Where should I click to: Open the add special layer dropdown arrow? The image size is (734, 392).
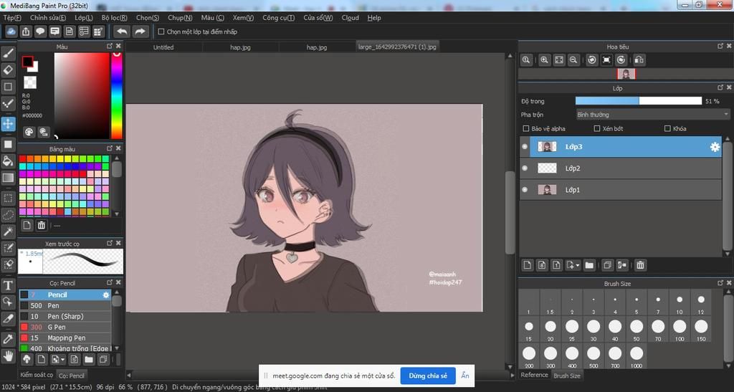(x=578, y=266)
